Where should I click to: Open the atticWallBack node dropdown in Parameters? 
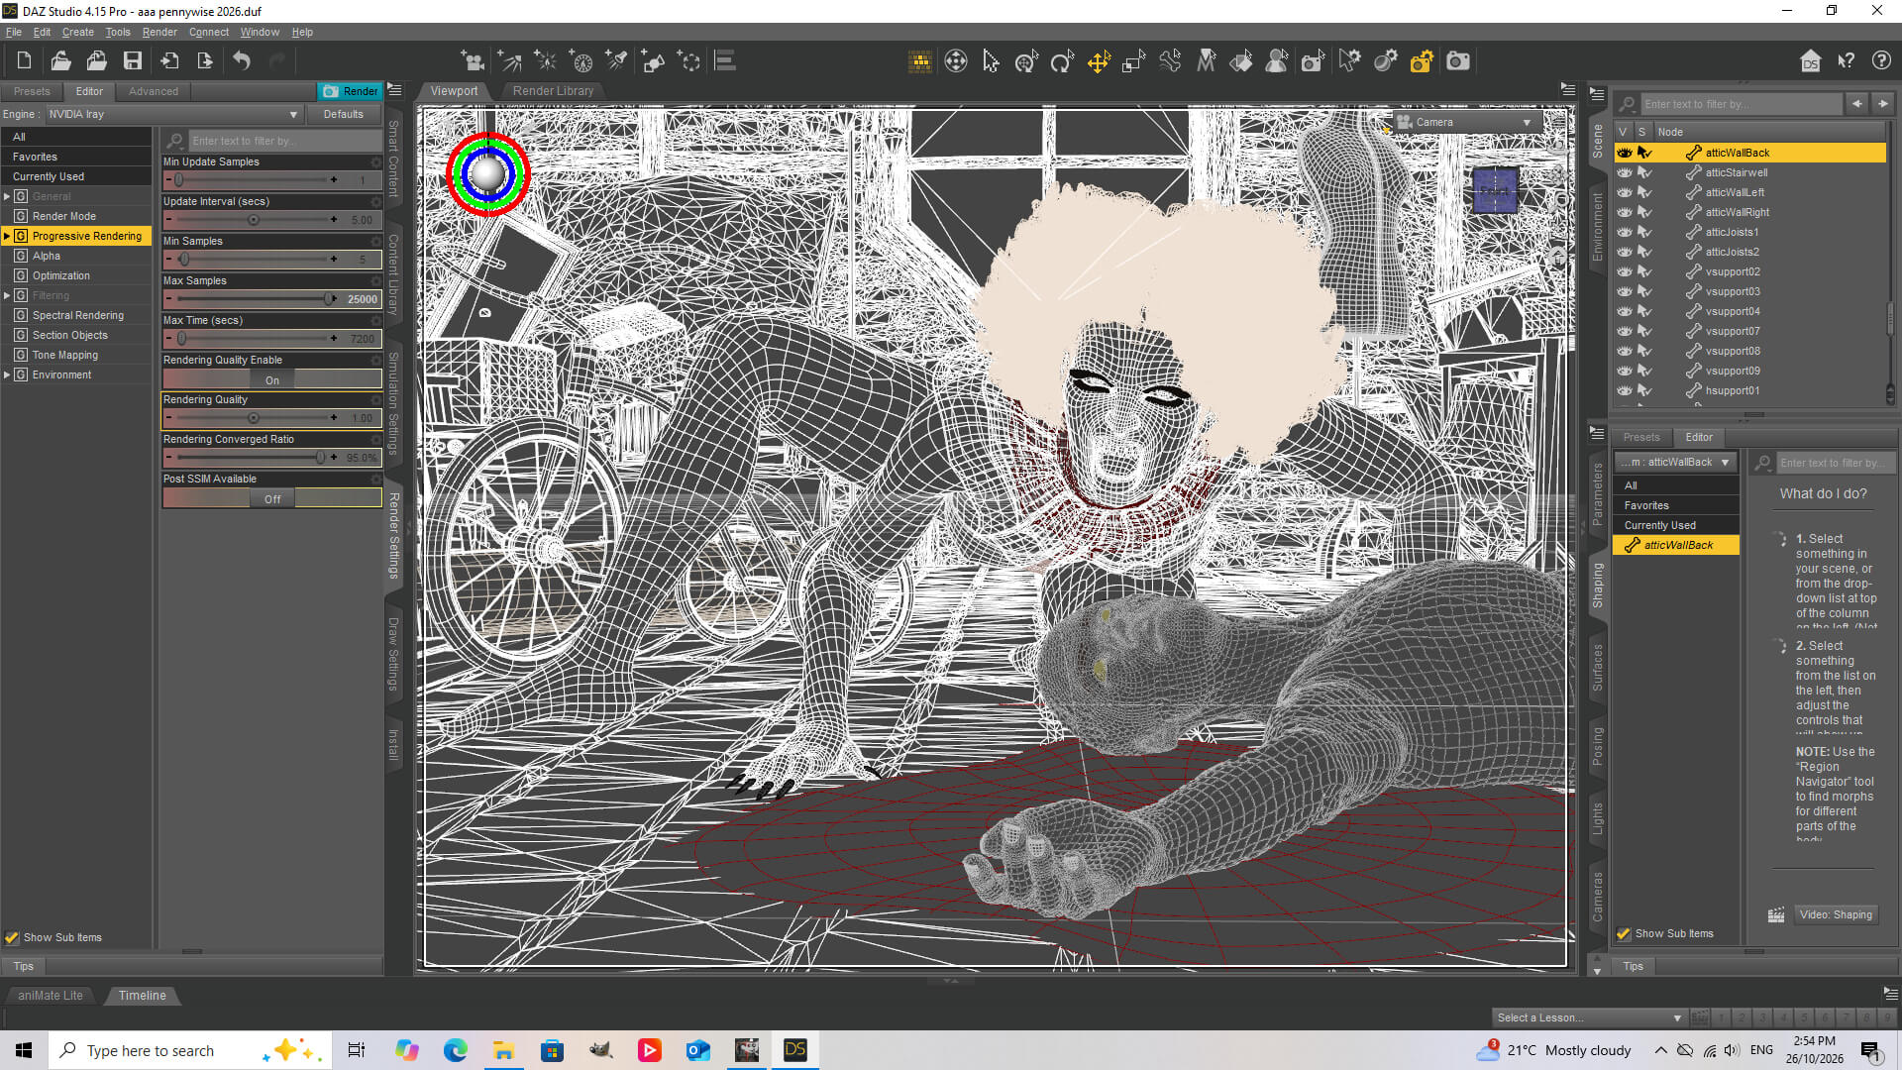pos(1675,463)
